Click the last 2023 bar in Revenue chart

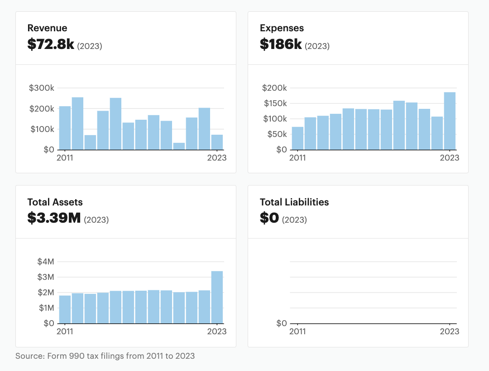click(217, 142)
